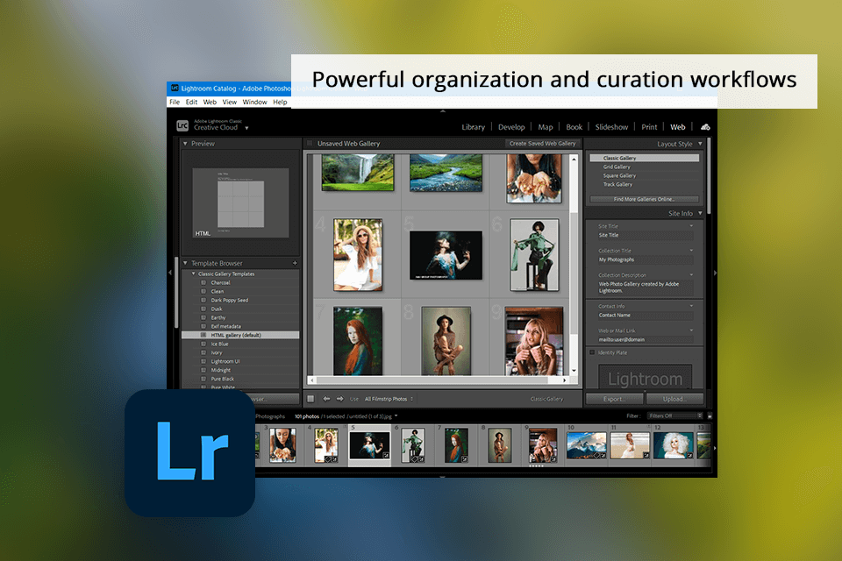Image resolution: width=842 pixels, height=561 pixels.
Task: Switch to the Slideshow module
Action: [611, 127]
